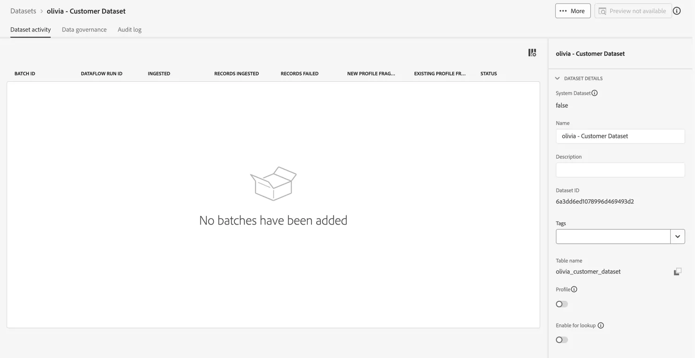Screen dimensions: 695x358
Task: Select the Dataset ID value 6a3dd6ed1078996d469493d2
Action: [x=595, y=202]
